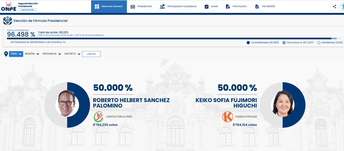
Task: Click the Participación Ciudadana people icon
Action: 162,6
